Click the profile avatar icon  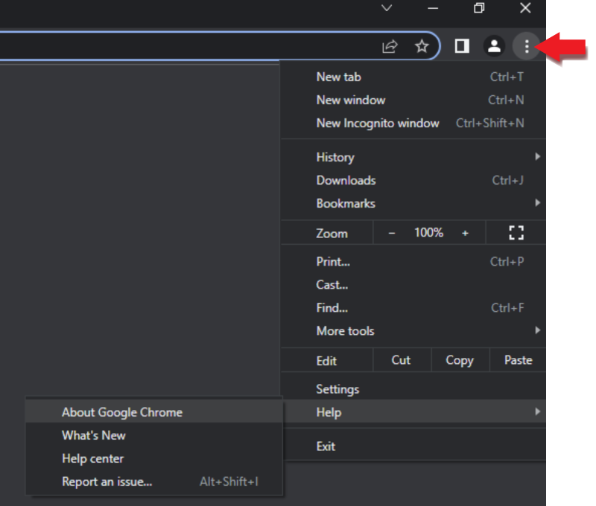(494, 45)
